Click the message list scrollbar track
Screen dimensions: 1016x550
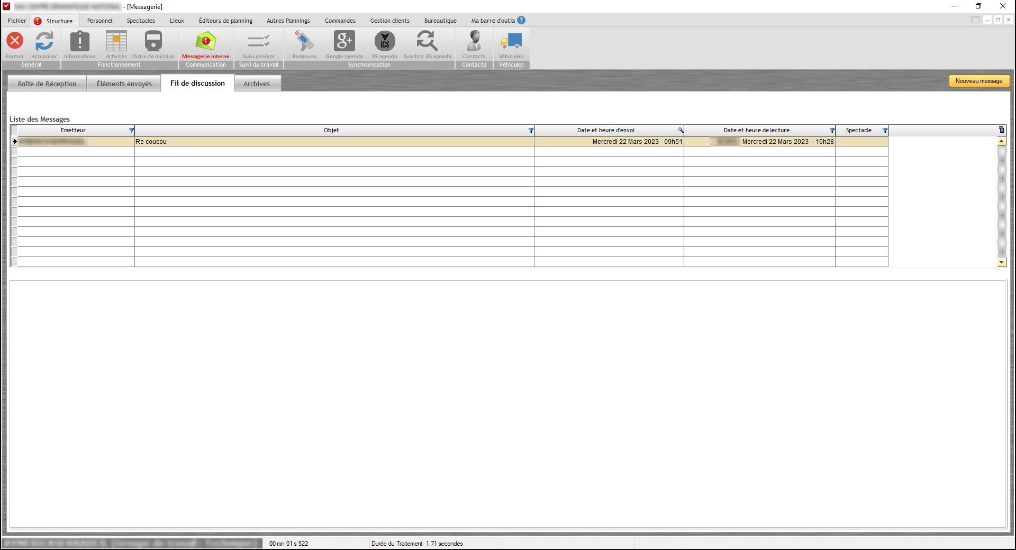click(1001, 201)
